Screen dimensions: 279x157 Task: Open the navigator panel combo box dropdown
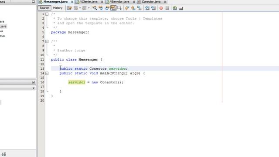point(34,88)
